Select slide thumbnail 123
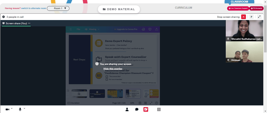 click(x=151, y=94)
